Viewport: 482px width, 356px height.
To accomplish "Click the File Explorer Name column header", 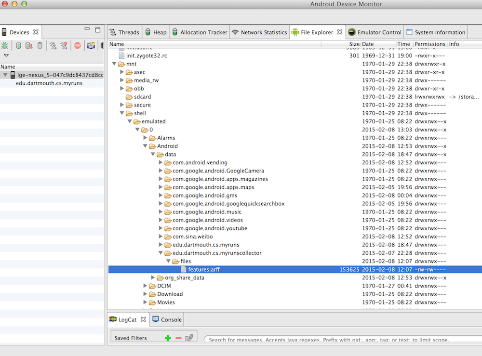I will tap(214, 44).
